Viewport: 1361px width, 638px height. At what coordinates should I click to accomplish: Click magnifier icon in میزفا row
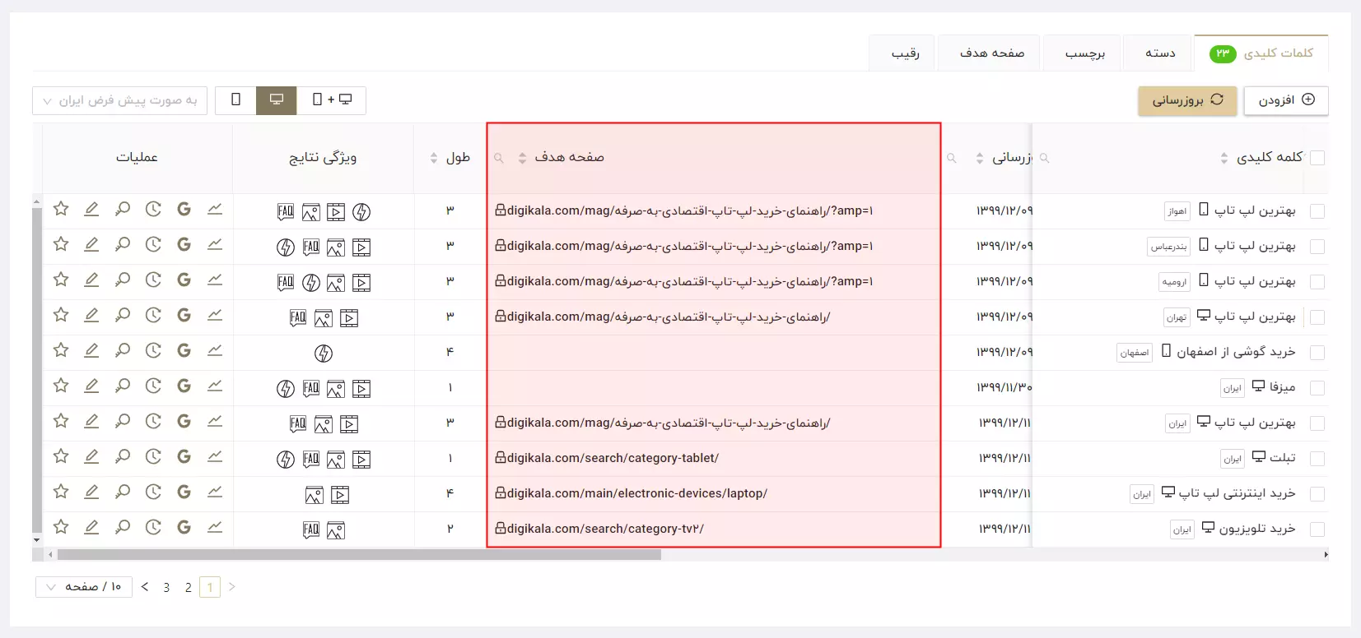[x=123, y=386]
